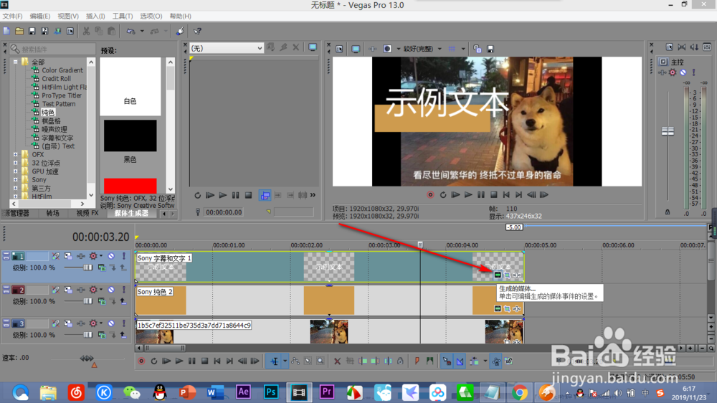Save the project with the disk icon
717x403 pixels.
[32, 31]
